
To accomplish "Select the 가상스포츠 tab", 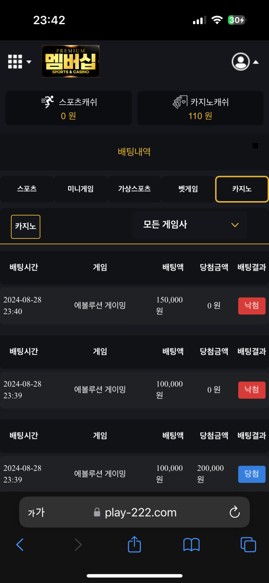I will coord(134,189).
